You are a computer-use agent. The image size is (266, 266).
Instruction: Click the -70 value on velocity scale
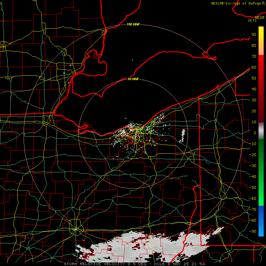[x=253, y=210]
